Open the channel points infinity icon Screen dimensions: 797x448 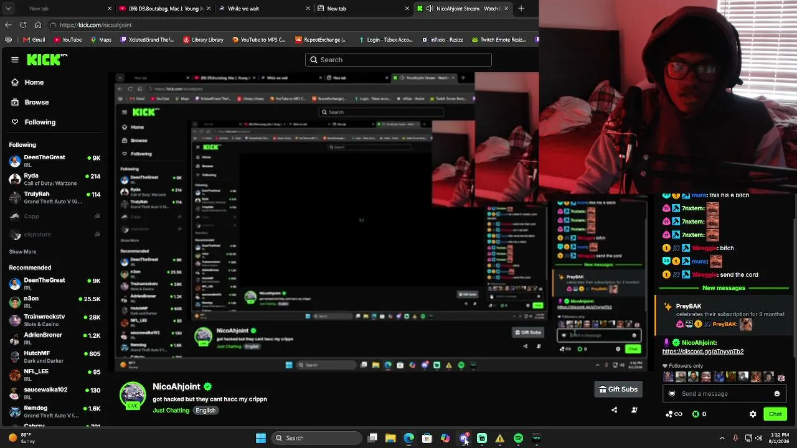674,414
